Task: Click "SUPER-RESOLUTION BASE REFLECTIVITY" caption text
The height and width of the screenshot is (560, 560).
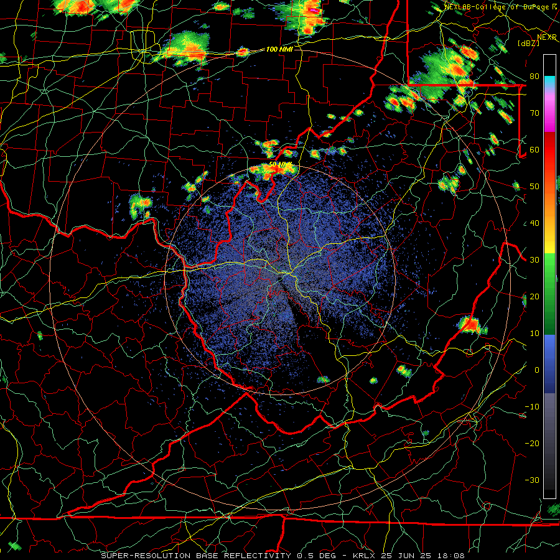Action: pos(196,556)
